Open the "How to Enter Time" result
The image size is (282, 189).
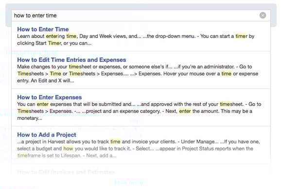pyautogui.click(x=43, y=29)
